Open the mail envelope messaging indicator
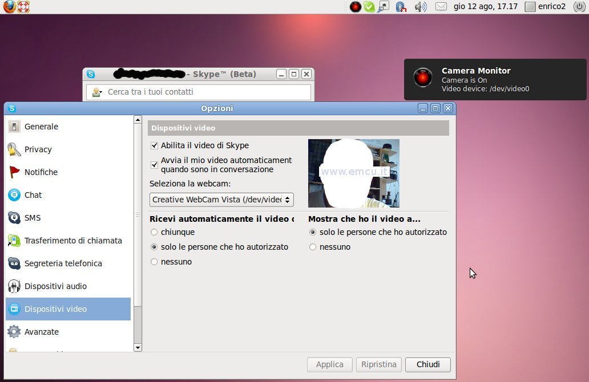This screenshot has width=589, height=382. click(441, 7)
